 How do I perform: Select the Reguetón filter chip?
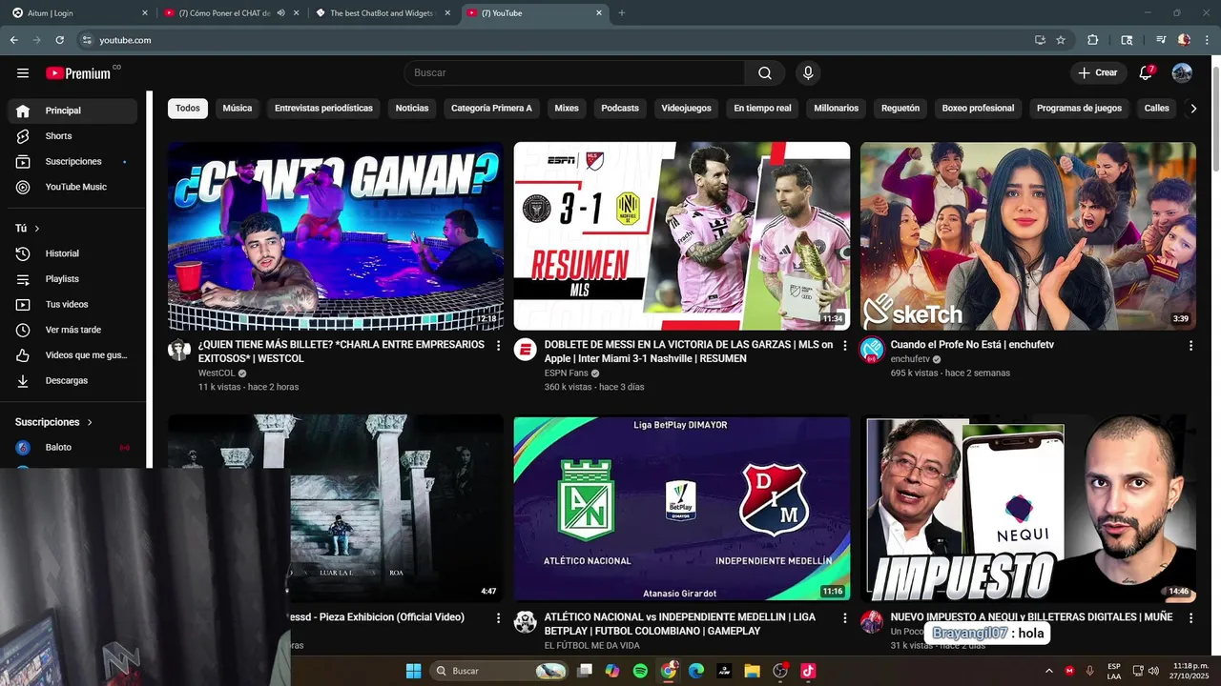[x=900, y=109]
